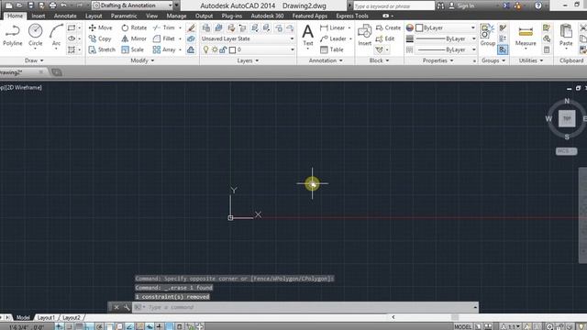
Task: Open the Drafting & Annotation workspace dropdown
Action: coord(132,5)
